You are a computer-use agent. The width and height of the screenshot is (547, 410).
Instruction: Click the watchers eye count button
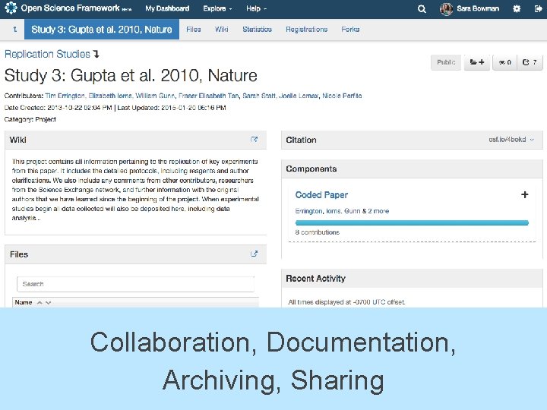pos(504,62)
